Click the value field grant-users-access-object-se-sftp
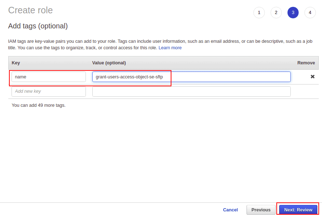322x215 pixels. (x=192, y=77)
